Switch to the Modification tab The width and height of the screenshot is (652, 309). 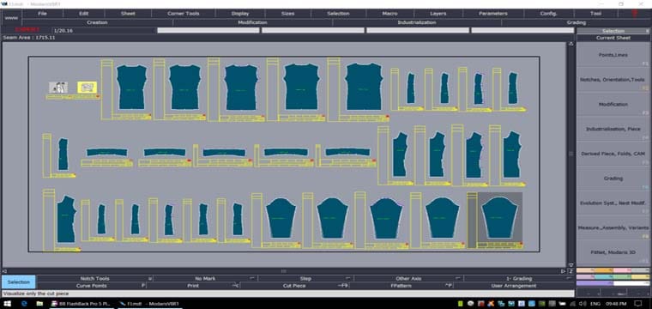click(x=252, y=22)
